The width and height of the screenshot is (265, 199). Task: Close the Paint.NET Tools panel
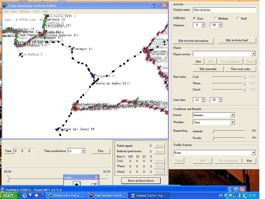[x=96, y=177]
